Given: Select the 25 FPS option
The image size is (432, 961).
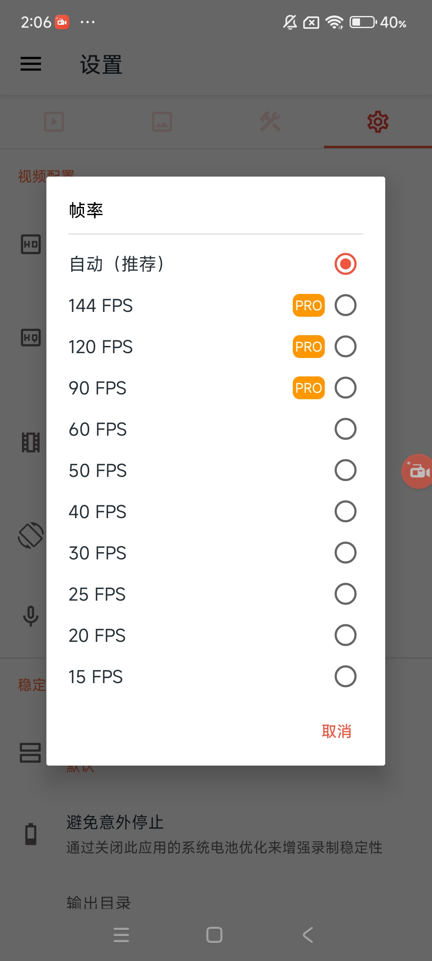Looking at the screenshot, I should pos(345,594).
